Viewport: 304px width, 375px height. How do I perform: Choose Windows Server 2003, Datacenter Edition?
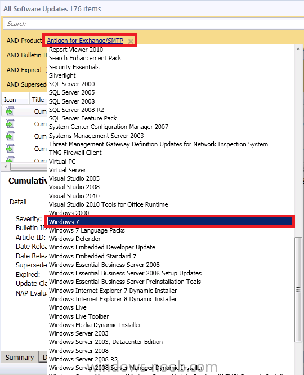[106, 342]
